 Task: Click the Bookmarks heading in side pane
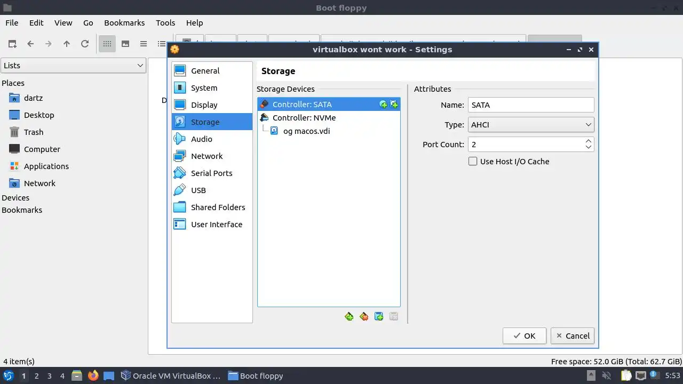tap(22, 210)
